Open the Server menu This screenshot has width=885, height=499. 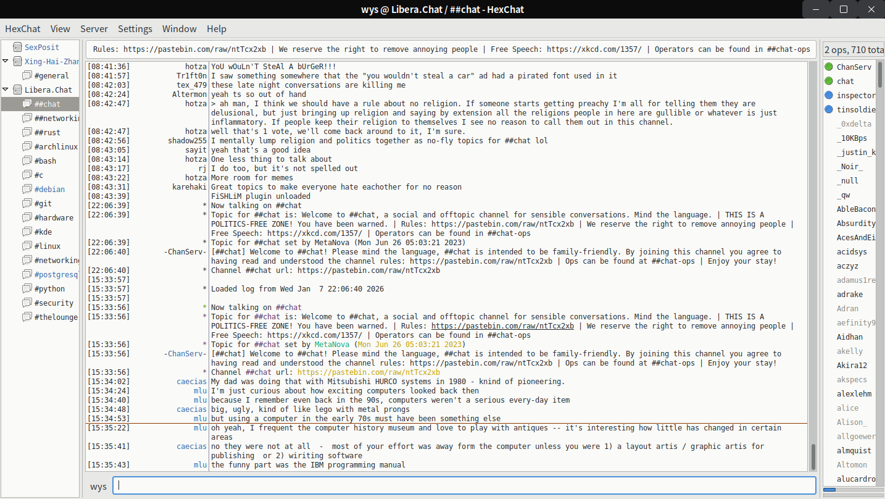click(94, 29)
